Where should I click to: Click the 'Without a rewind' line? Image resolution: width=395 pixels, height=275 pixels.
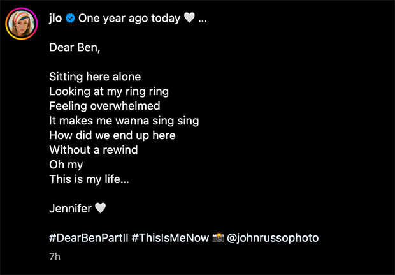click(94, 150)
